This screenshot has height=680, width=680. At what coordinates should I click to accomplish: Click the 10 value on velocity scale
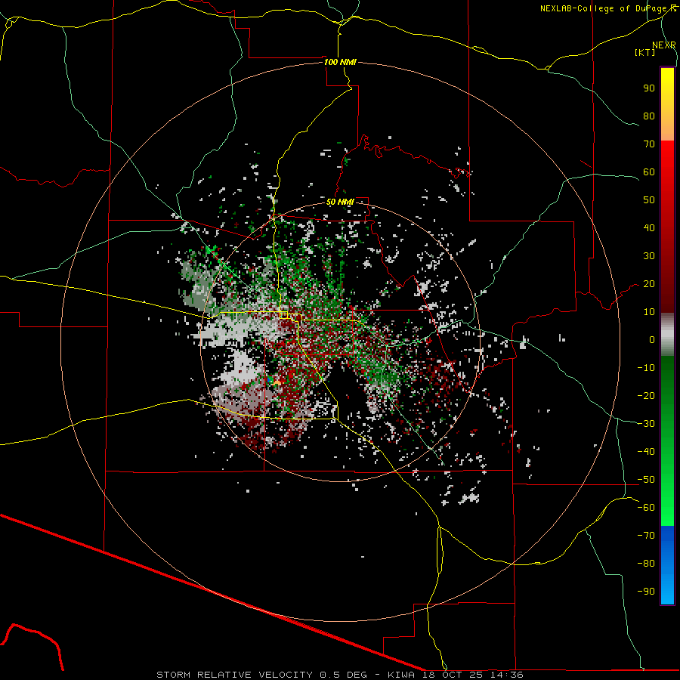[x=649, y=312]
